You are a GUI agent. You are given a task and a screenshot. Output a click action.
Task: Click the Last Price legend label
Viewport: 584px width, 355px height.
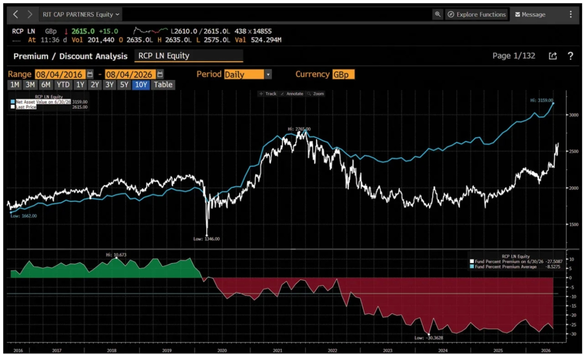pos(26,107)
